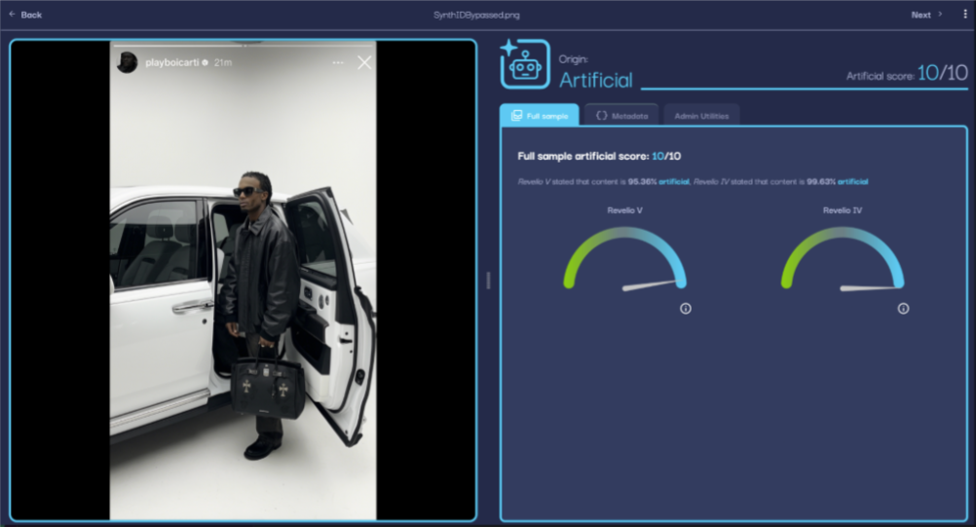Click the robot Artificial origin icon
Viewport: 976px width, 527px height.
click(525, 64)
